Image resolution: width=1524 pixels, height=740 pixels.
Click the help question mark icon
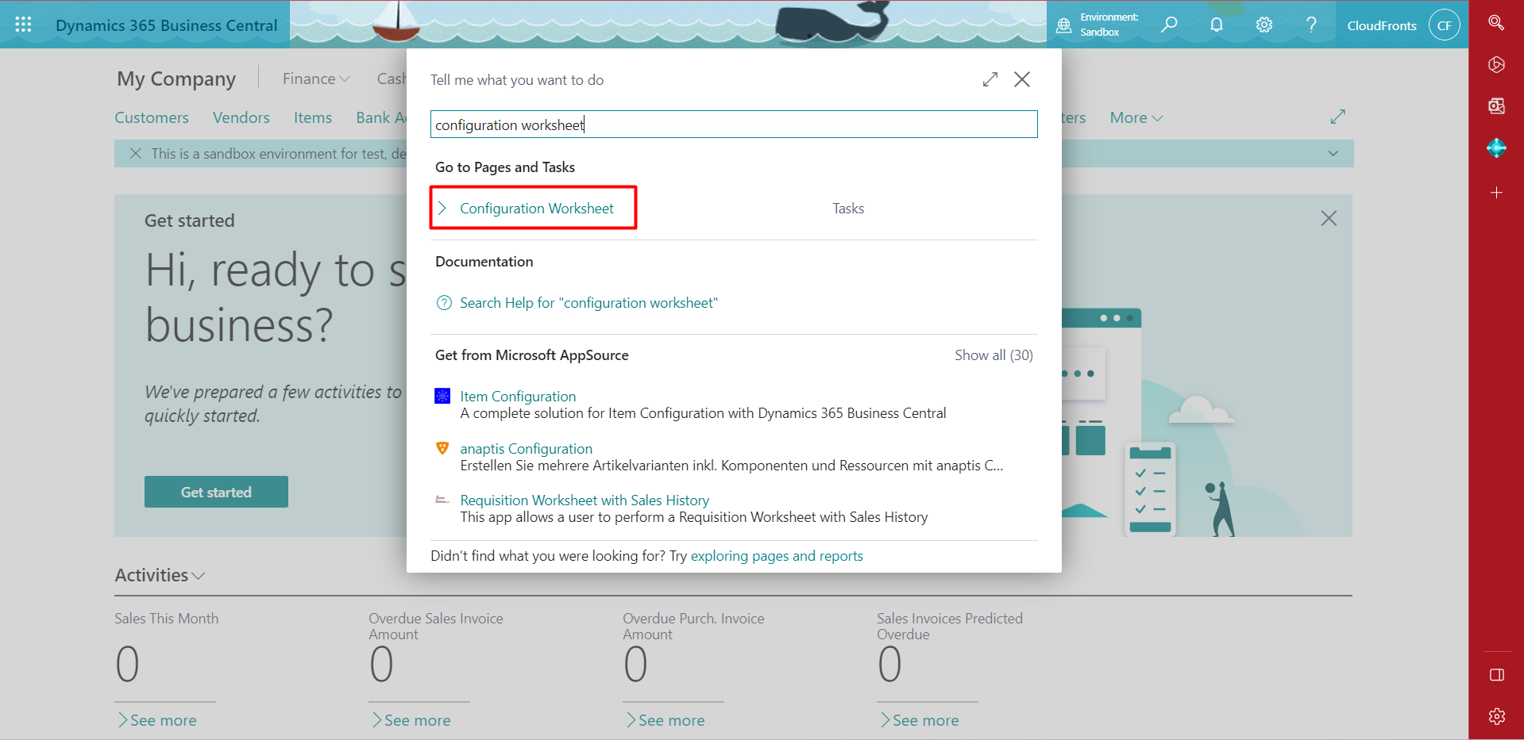click(1311, 25)
